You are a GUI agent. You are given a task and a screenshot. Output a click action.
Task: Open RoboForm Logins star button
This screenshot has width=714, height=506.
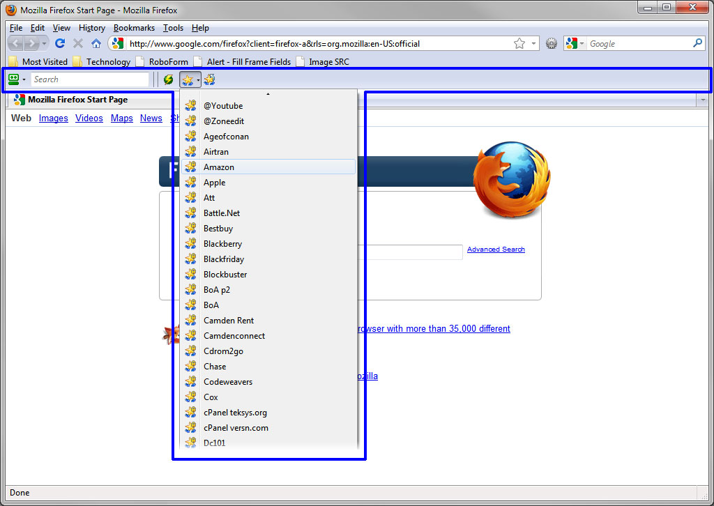[187, 80]
